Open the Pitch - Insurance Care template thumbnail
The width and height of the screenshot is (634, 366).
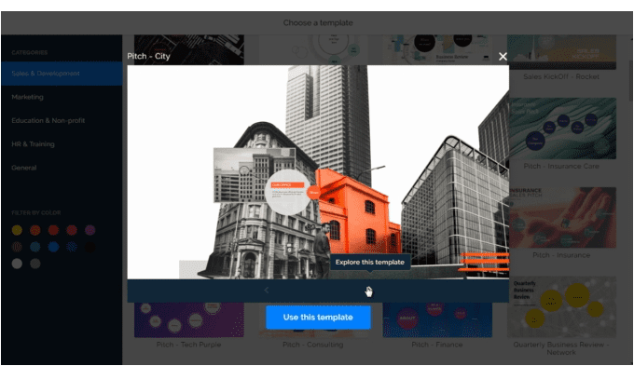point(562,129)
